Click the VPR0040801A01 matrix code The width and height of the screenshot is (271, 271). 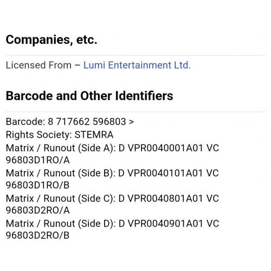click(x=165, y=198)
